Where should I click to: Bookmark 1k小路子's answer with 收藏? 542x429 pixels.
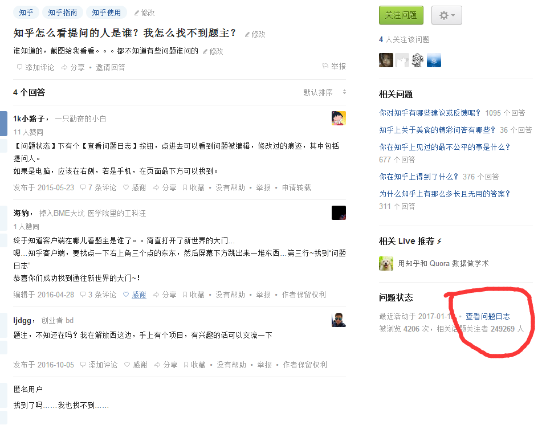(x=194, y=187)
